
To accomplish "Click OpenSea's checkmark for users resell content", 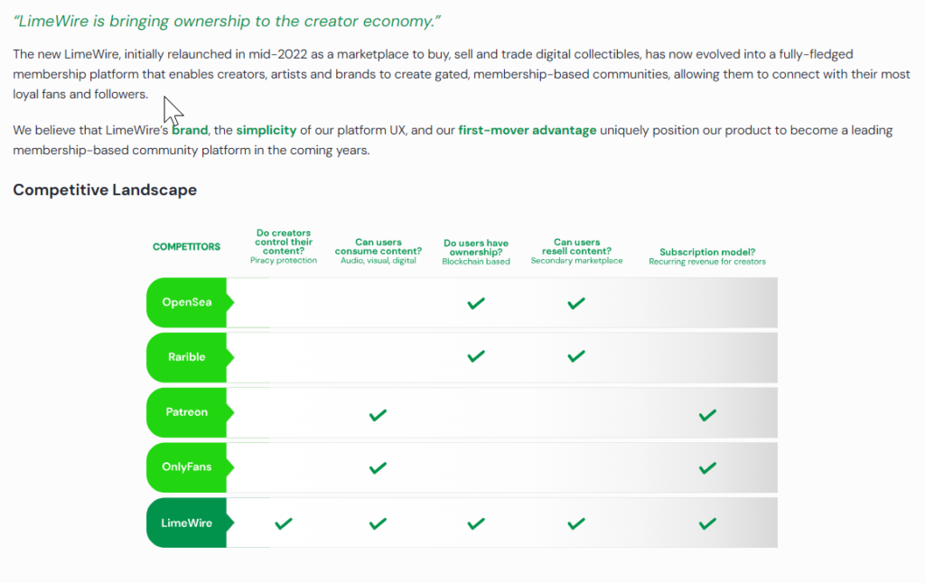I will pyautogui.click(x=576, y=303).
